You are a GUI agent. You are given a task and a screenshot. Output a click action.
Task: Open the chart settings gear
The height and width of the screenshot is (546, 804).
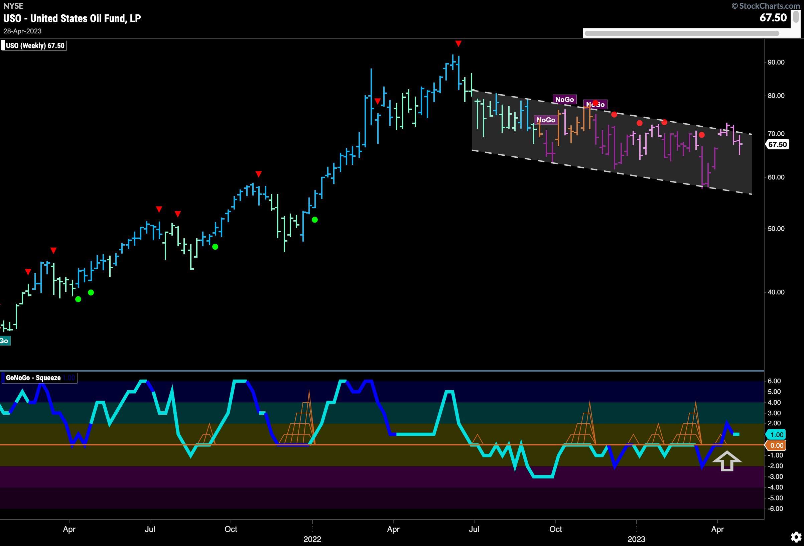(796, 537)
